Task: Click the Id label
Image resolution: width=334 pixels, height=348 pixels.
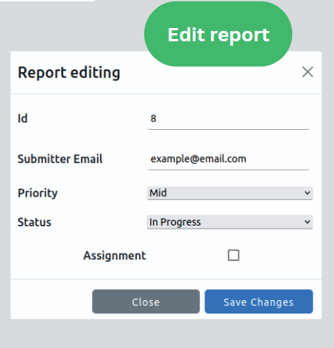Action: 23,119
